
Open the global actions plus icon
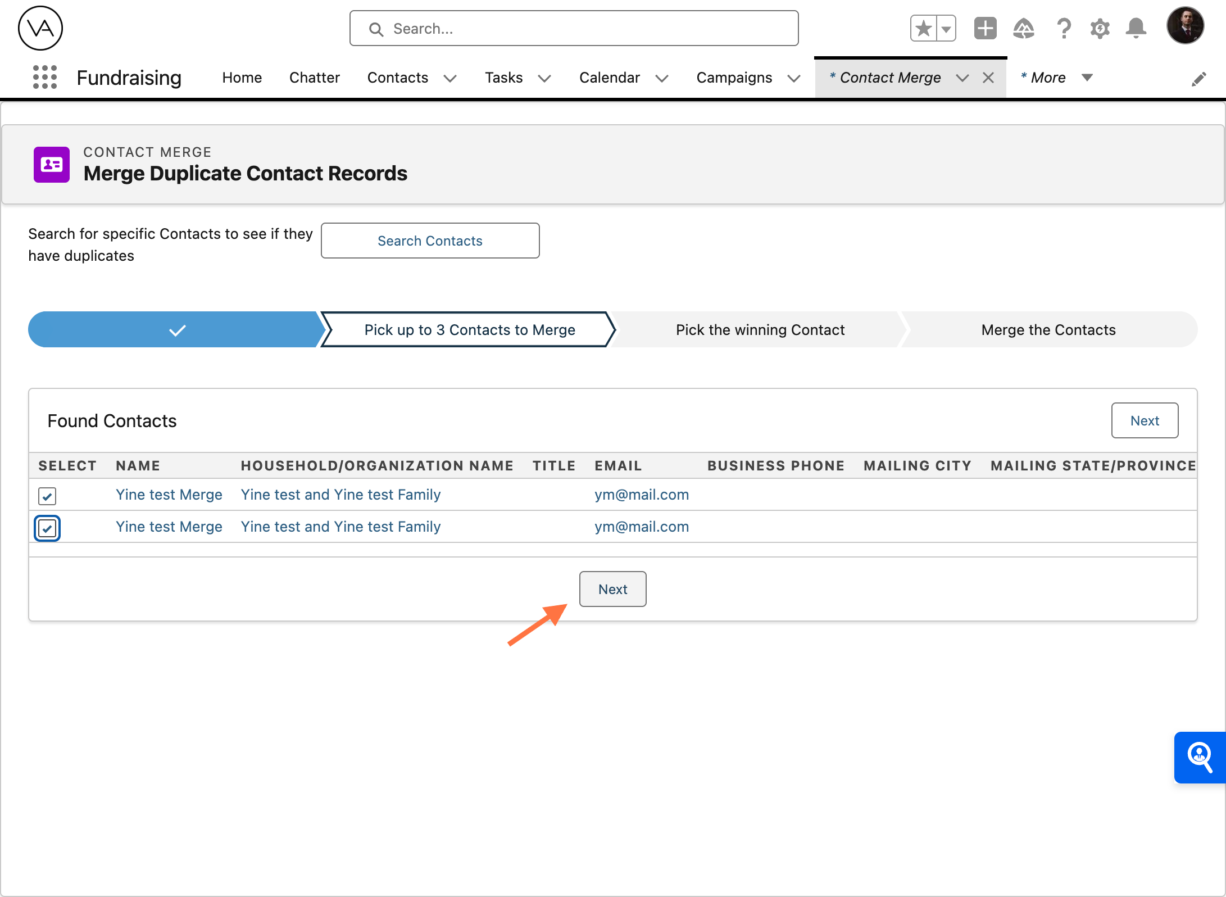click(986, 28)
